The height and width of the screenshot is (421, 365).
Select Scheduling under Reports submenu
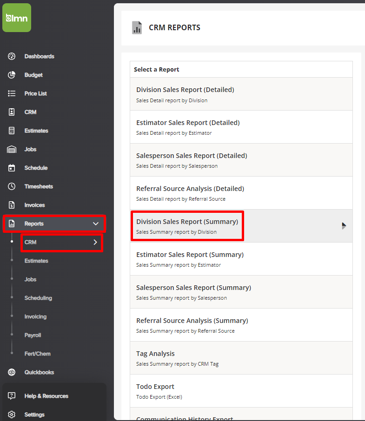(38, 298)
